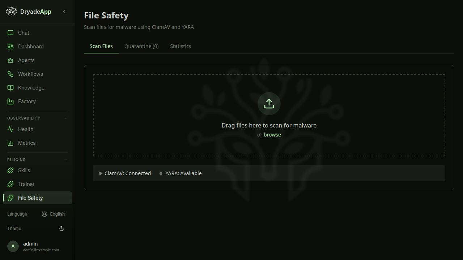The width and height of the screenshot is (463, 260).
Task: Click the ClamAV: Connected status indicator
Action: [x=125, y=173]
